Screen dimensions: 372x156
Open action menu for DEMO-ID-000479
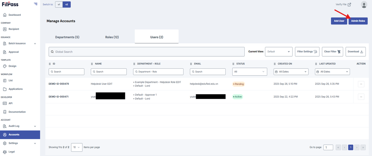[361, 84]
